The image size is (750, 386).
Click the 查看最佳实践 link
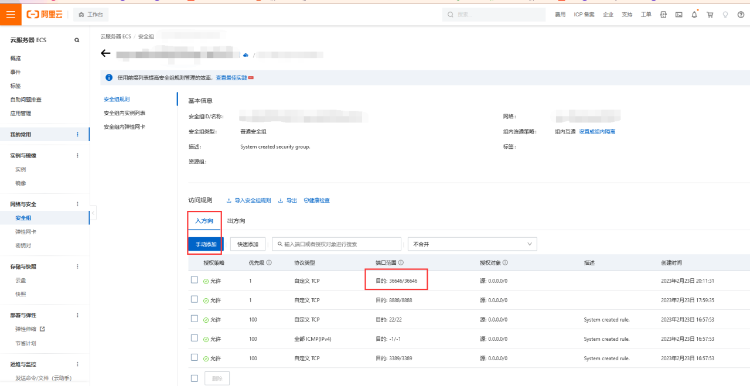click(x=231, y=78)
